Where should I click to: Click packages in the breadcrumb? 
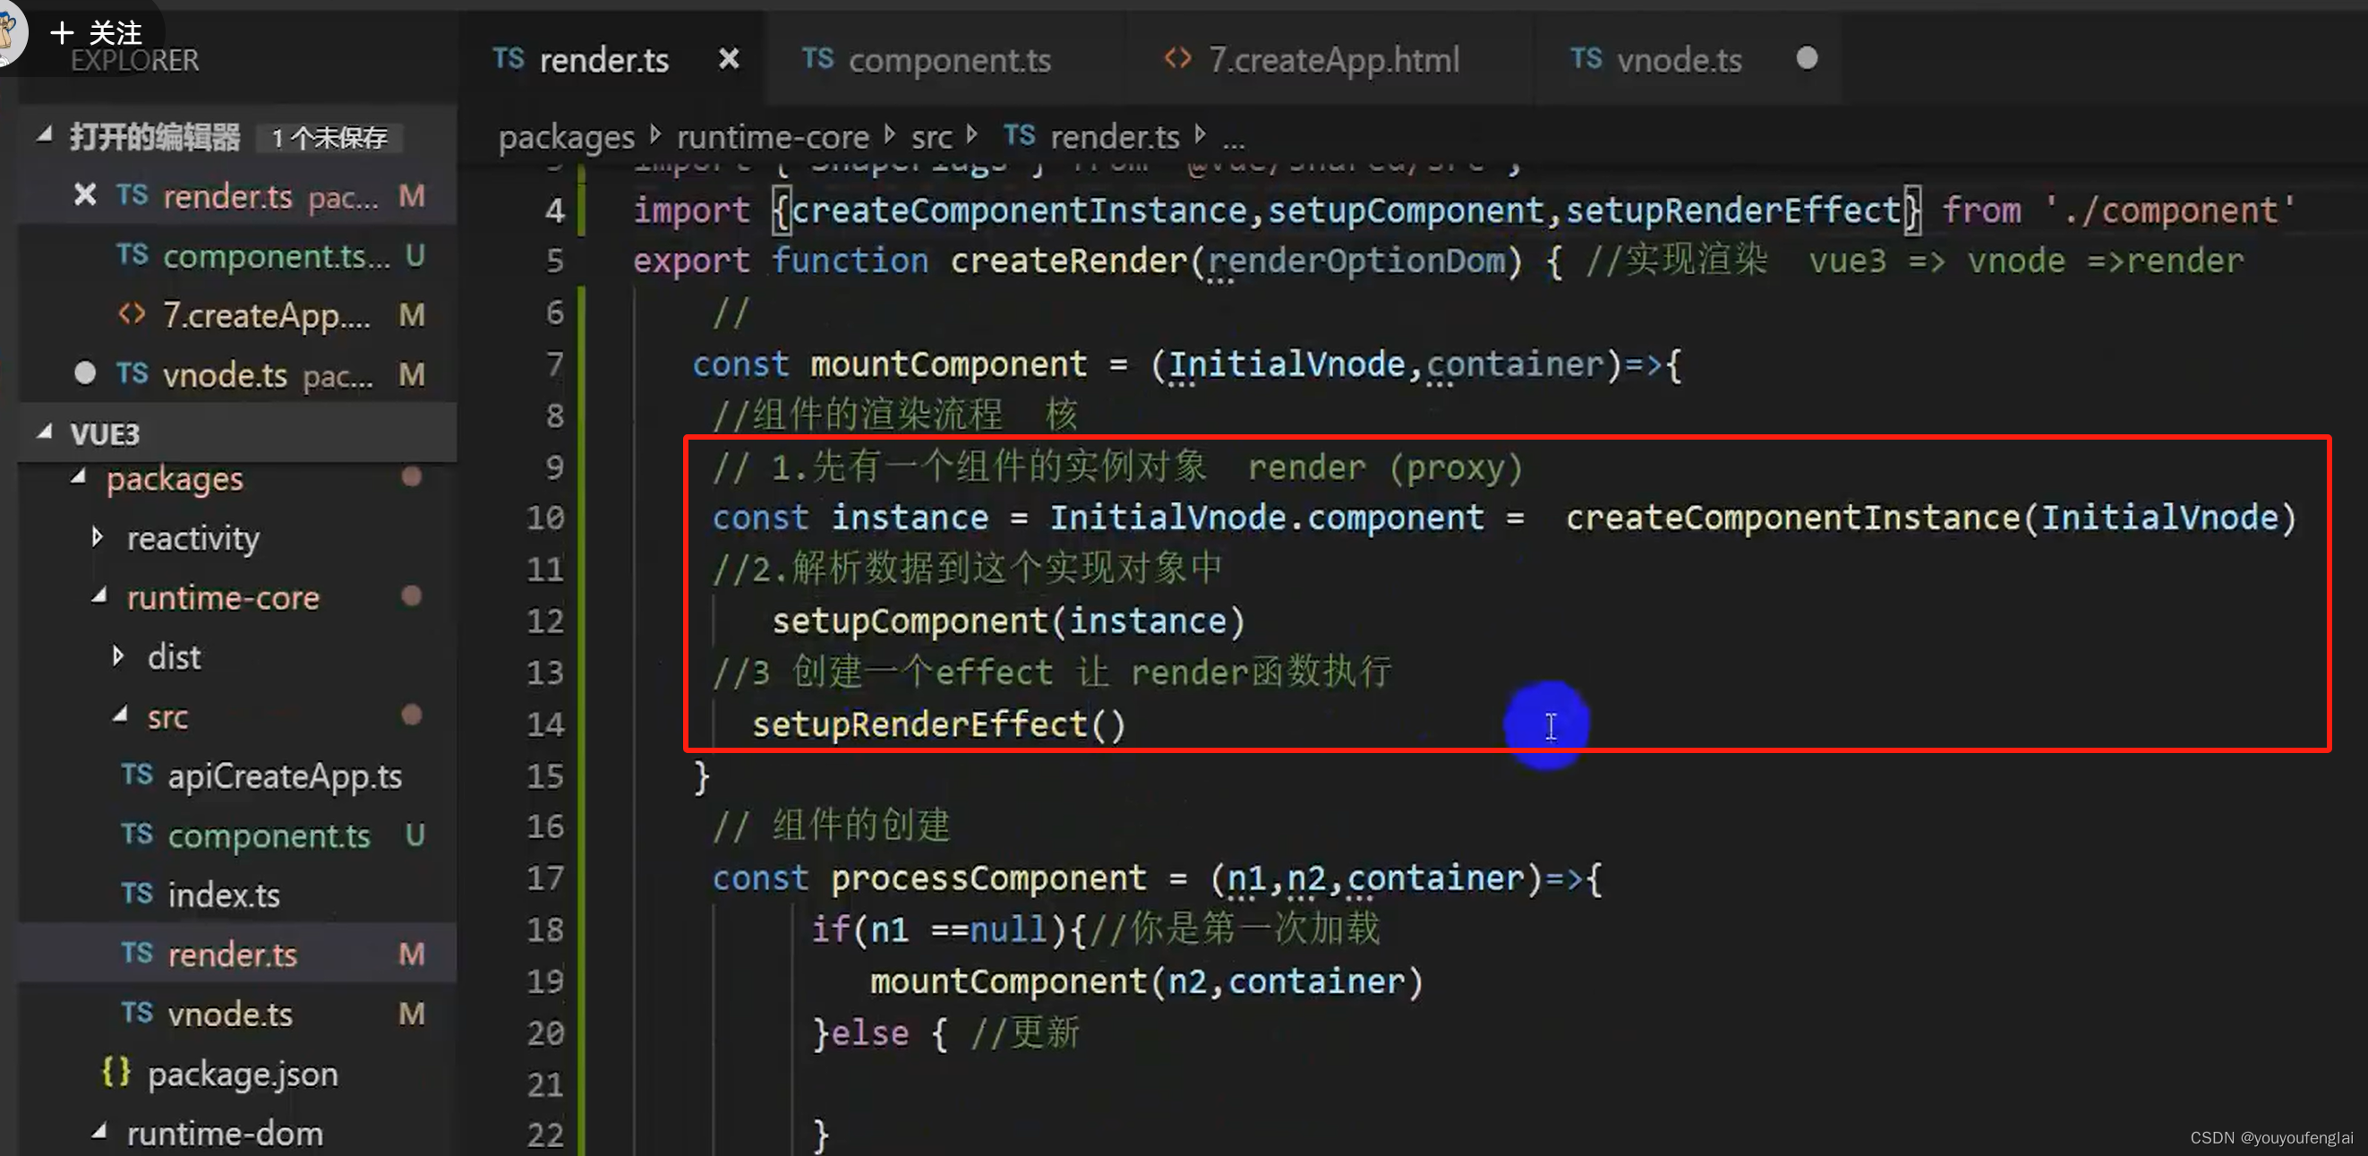click(x=566, y=137)
